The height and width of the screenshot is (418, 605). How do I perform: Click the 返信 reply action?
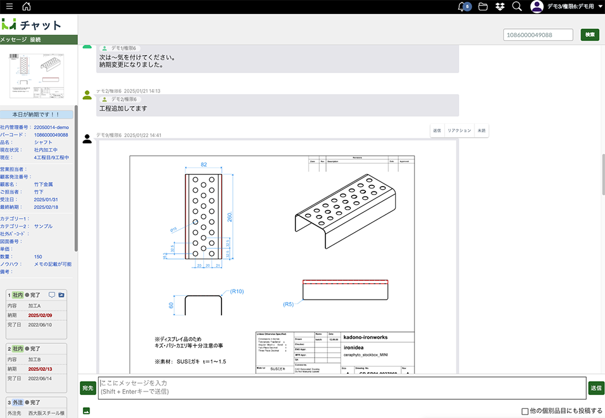point(437,130)
